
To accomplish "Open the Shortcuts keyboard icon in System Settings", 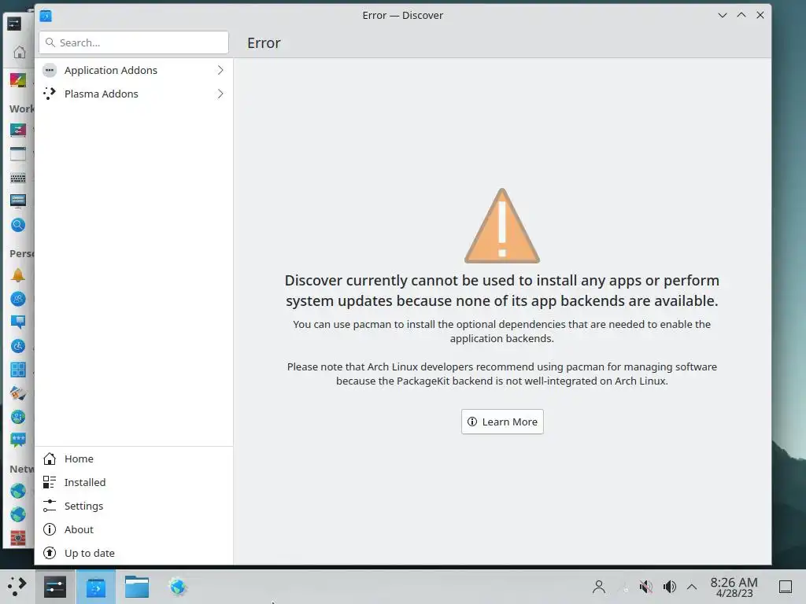I will (x=18, y=178).
